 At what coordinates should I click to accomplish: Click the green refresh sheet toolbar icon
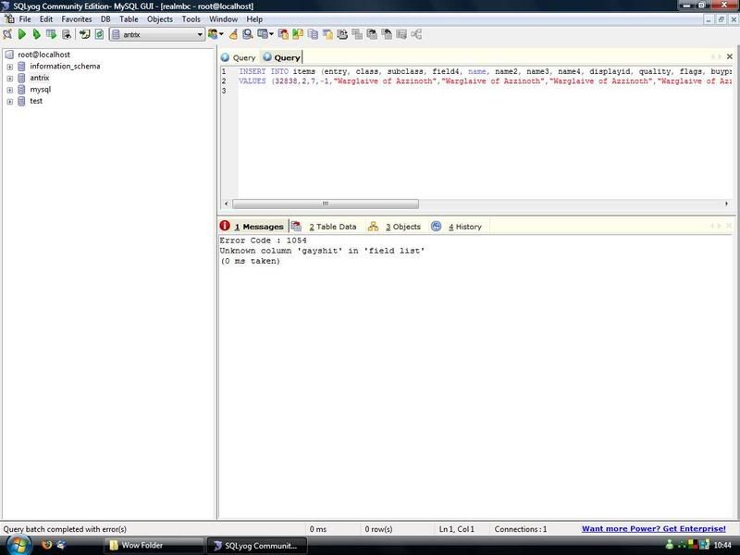tap(99, 34)
